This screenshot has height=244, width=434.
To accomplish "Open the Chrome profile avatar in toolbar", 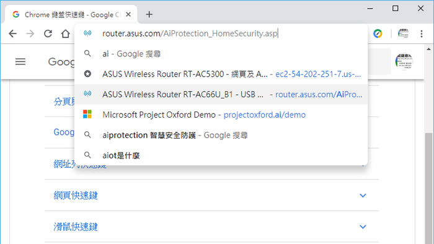I will pos(403,33).
